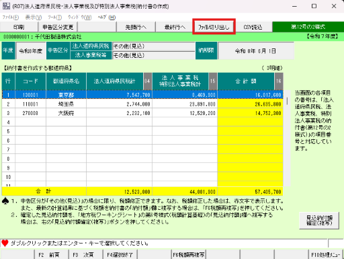This screenshot has width=344, height=259.
Task: Click the blank toolbar button after 申告区分変更
Action: click(x=97, y=27)
